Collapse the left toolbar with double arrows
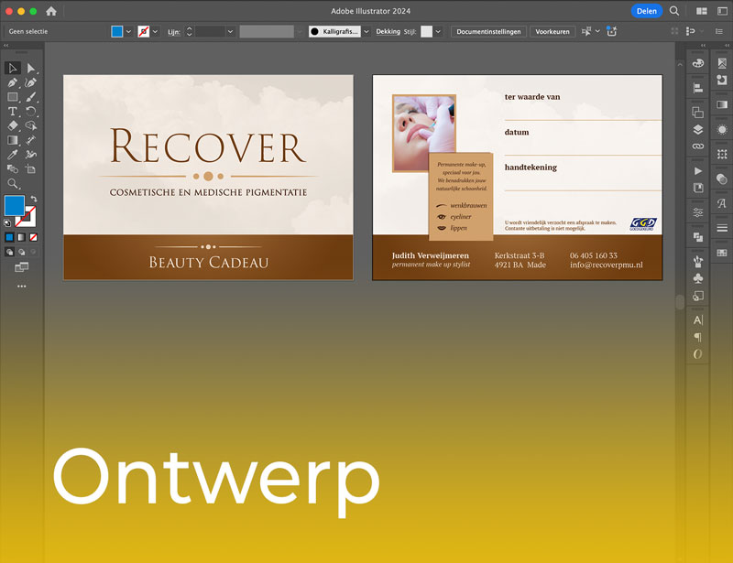The width and height of the screenshot is (733, 563). click(6, 46)
